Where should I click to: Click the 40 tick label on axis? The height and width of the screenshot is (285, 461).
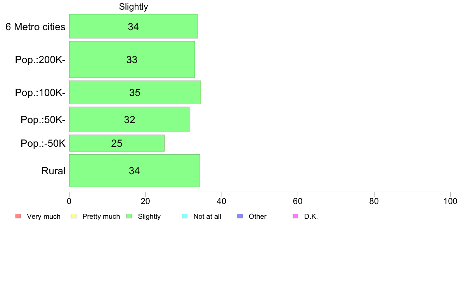pos(222,201)
